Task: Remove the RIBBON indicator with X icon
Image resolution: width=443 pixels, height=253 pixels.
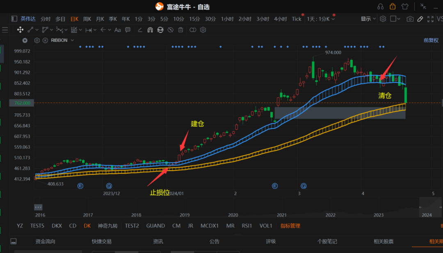Action: [45, 41]
